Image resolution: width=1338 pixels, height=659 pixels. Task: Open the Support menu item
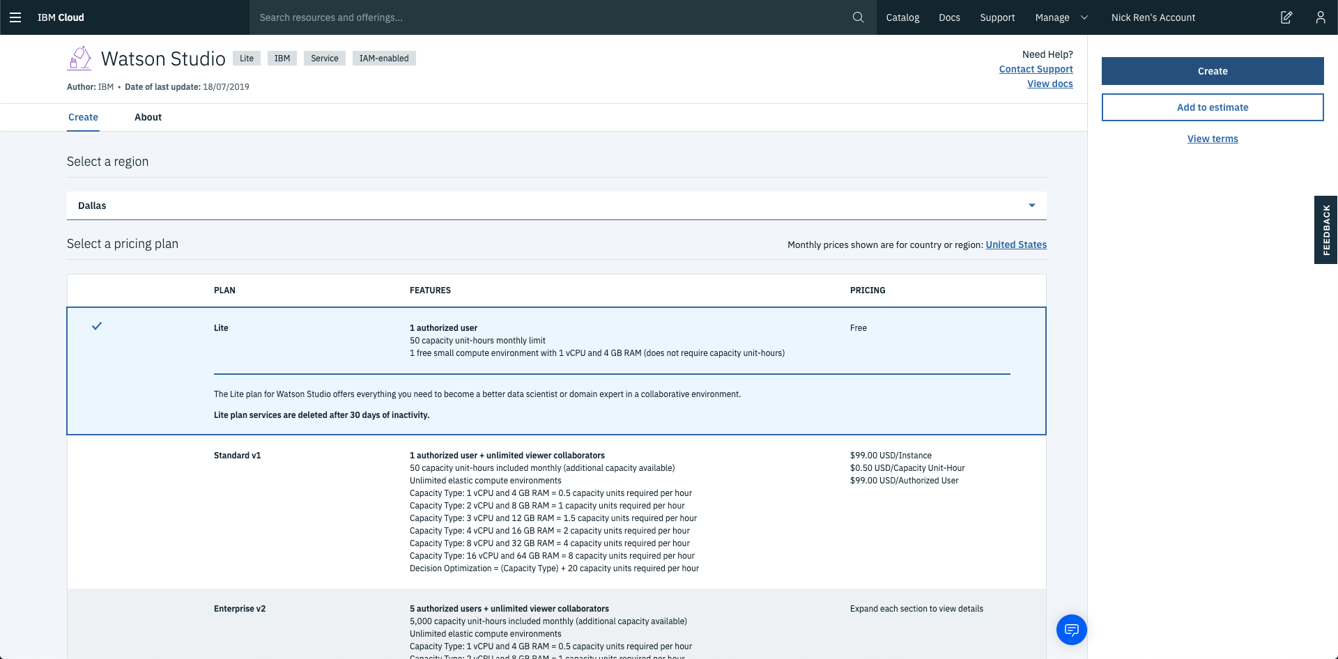coord(997,17)
